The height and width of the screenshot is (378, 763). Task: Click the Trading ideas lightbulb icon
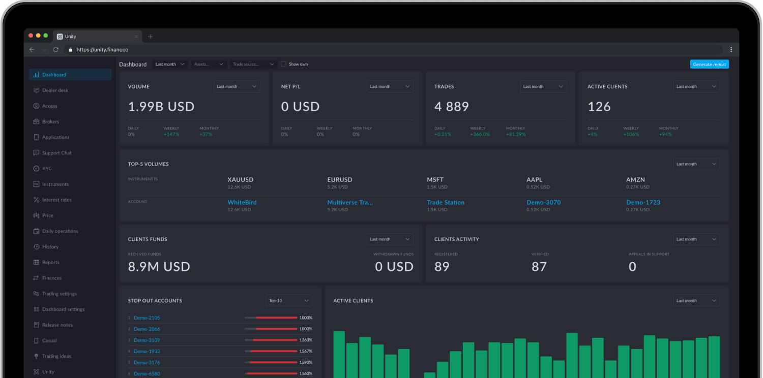36,357
